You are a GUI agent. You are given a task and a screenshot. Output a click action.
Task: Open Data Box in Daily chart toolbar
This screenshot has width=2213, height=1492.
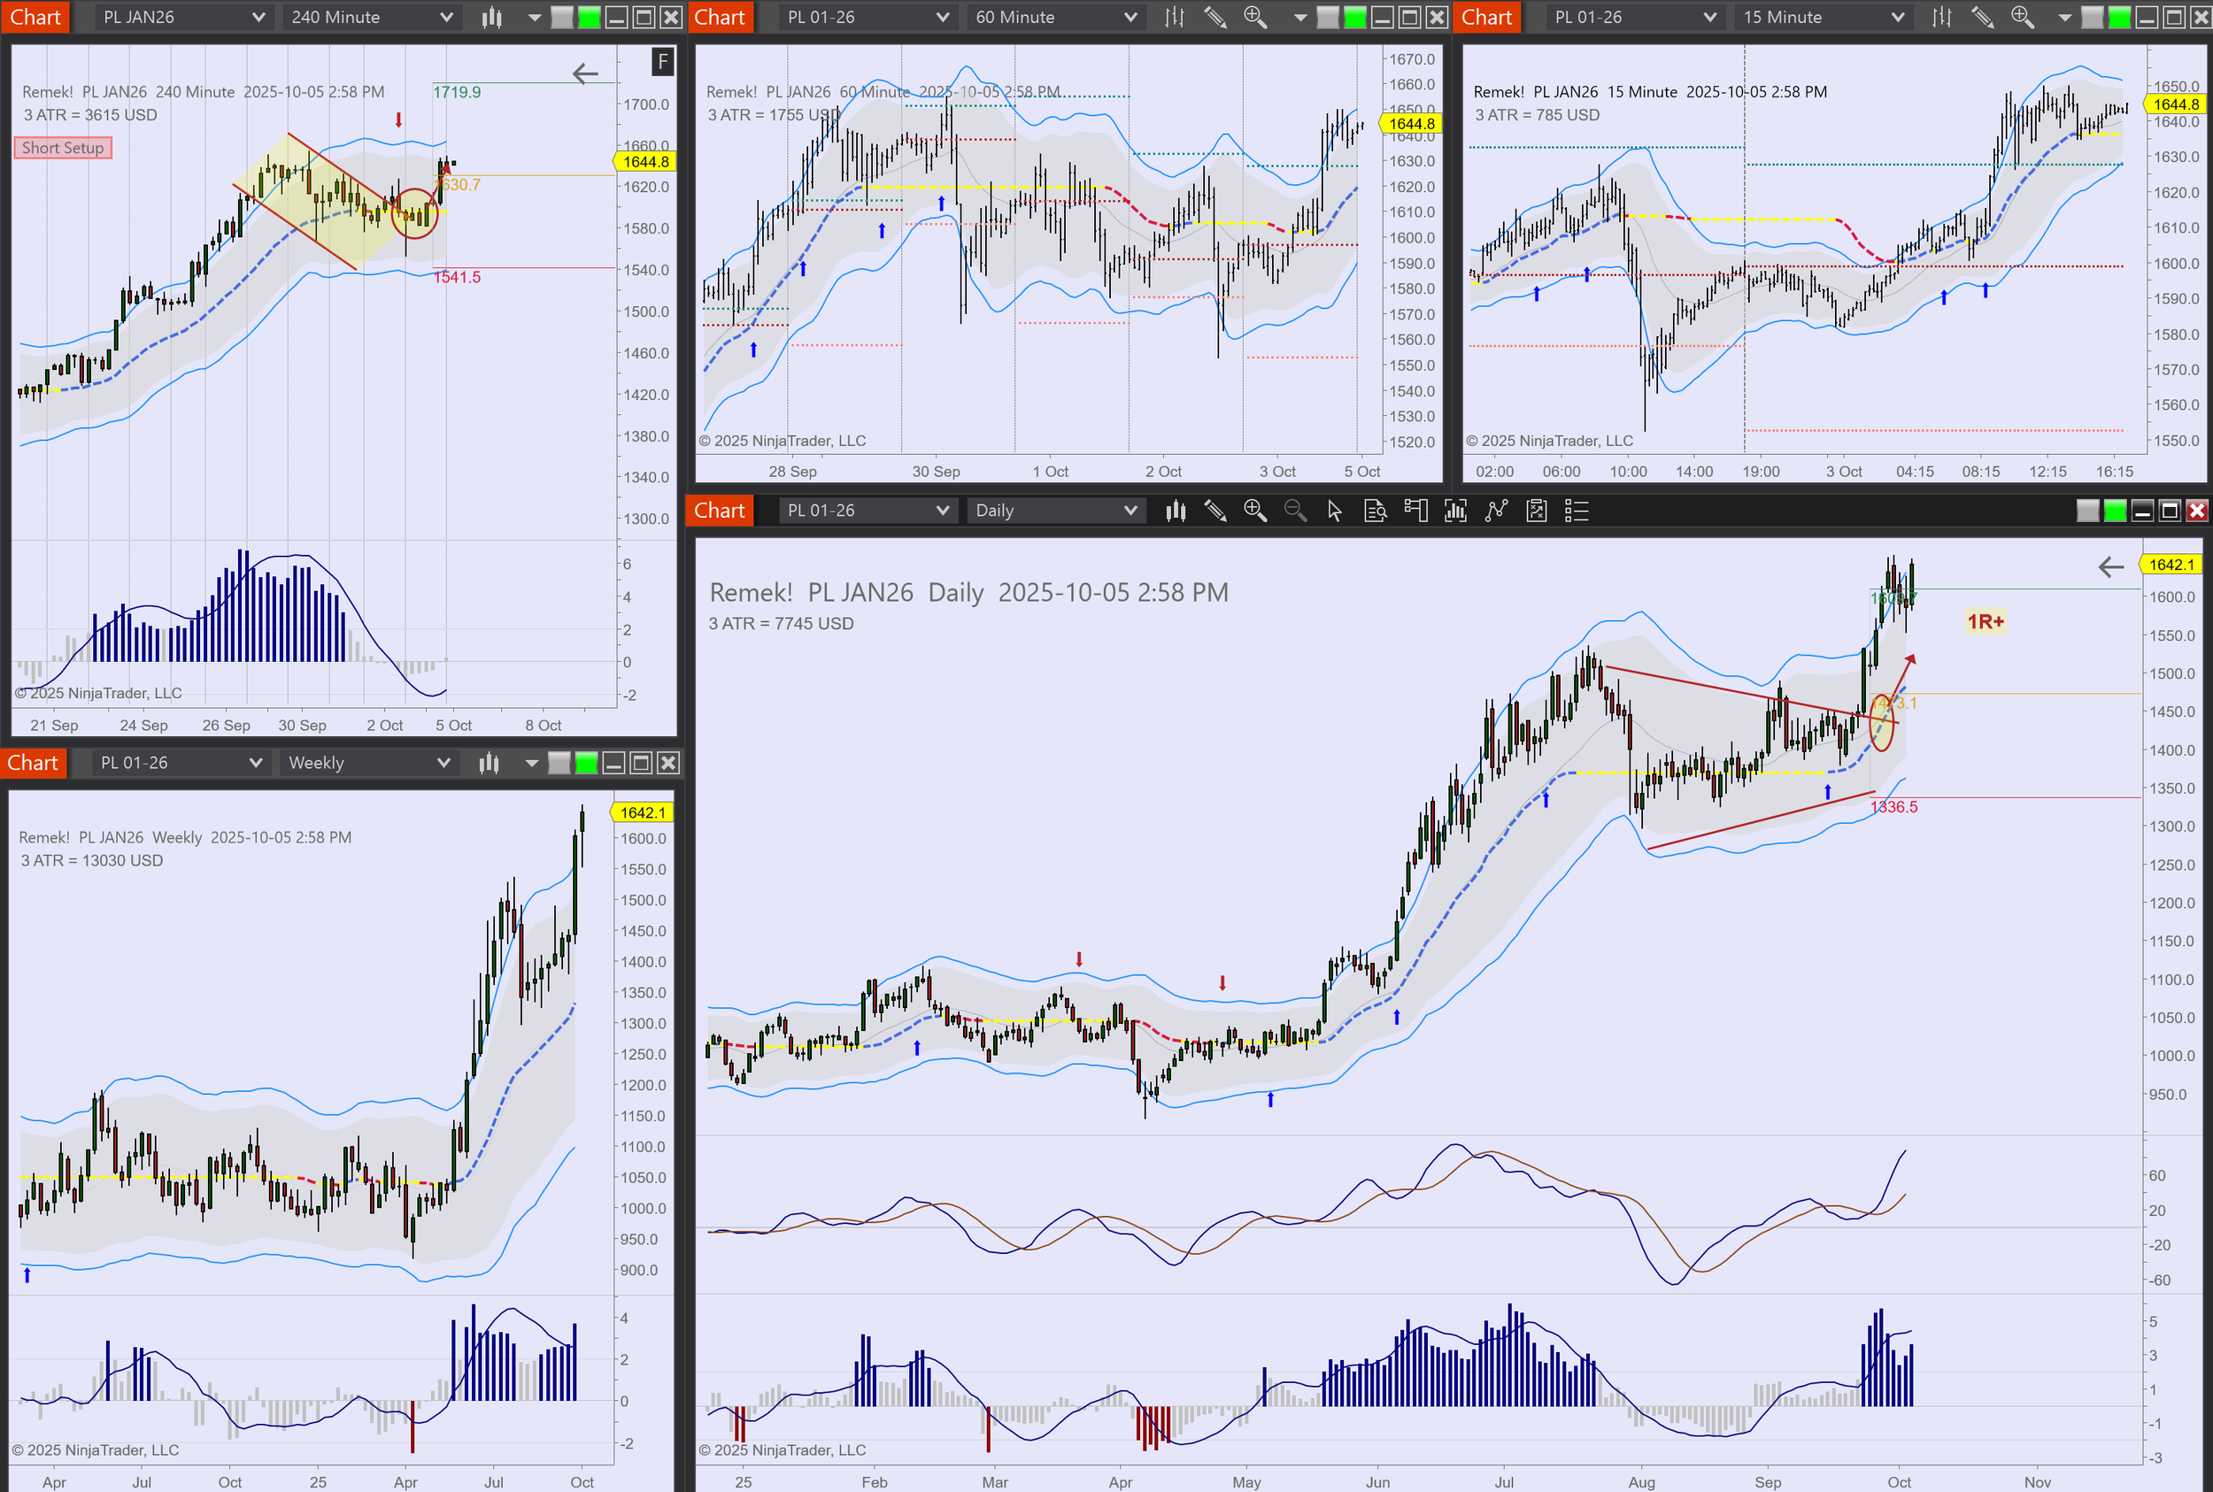pyautogui.click(x=1375, y=511)
